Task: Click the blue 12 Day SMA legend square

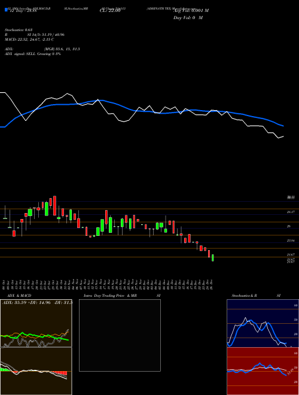Action: pos(6,10)
